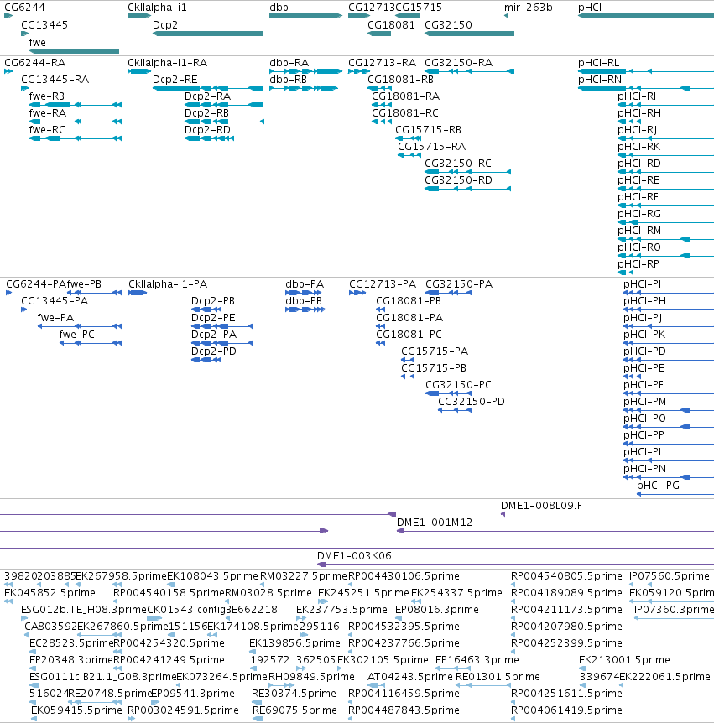This screenshot has width=714, height=723.
Task: Click the pHCl-RK label
Action: click(638, 147)
